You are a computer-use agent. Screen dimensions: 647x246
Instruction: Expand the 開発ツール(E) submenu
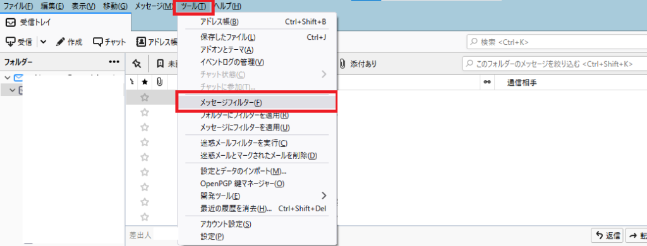tap(257, 196)
